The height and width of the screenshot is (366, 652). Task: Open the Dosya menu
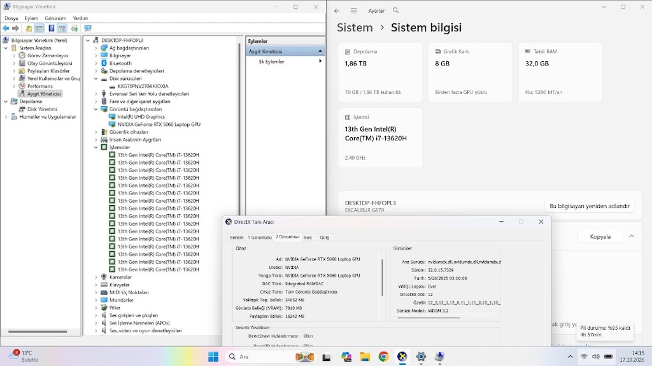[11, 18]
